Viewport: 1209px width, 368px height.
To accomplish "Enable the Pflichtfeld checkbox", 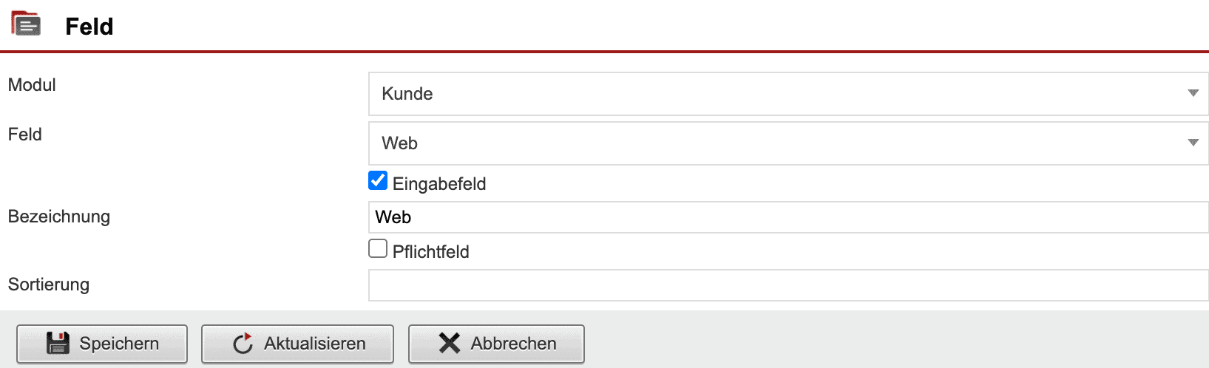I will 378,249.
